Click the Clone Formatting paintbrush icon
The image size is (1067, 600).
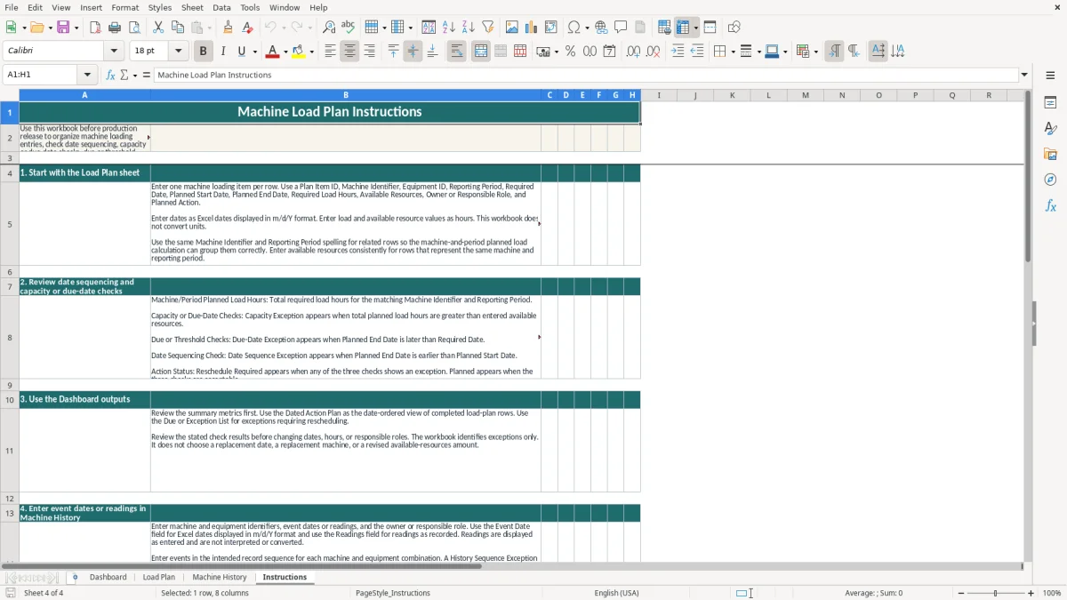coord(228,28)
